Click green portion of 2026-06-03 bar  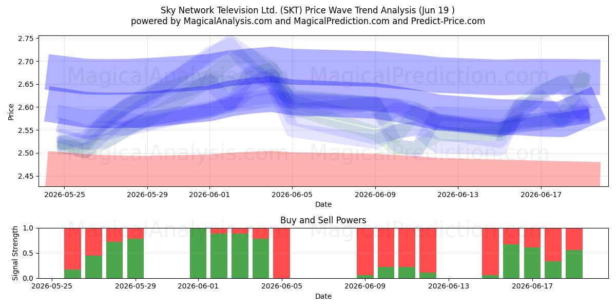click(x=240, y=256)
